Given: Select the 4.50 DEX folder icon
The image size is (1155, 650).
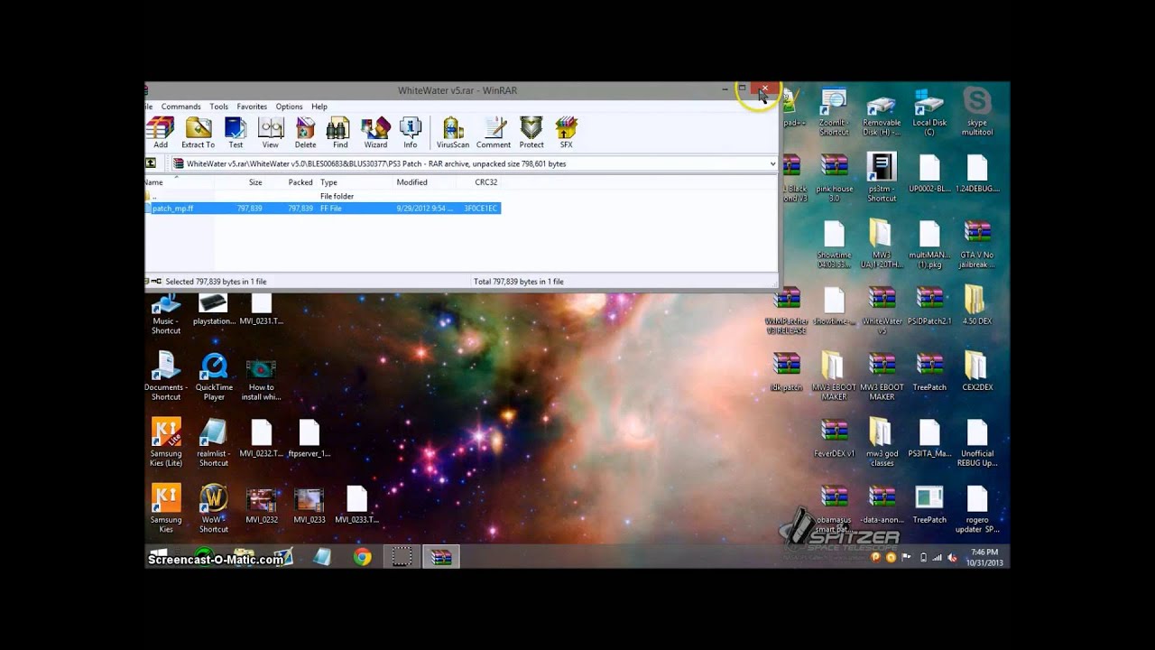Looking at the screenshot, I should (x=976, y=306).
